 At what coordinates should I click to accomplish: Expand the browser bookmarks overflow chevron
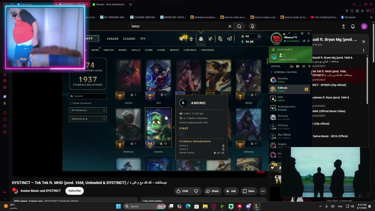(371, 17)
